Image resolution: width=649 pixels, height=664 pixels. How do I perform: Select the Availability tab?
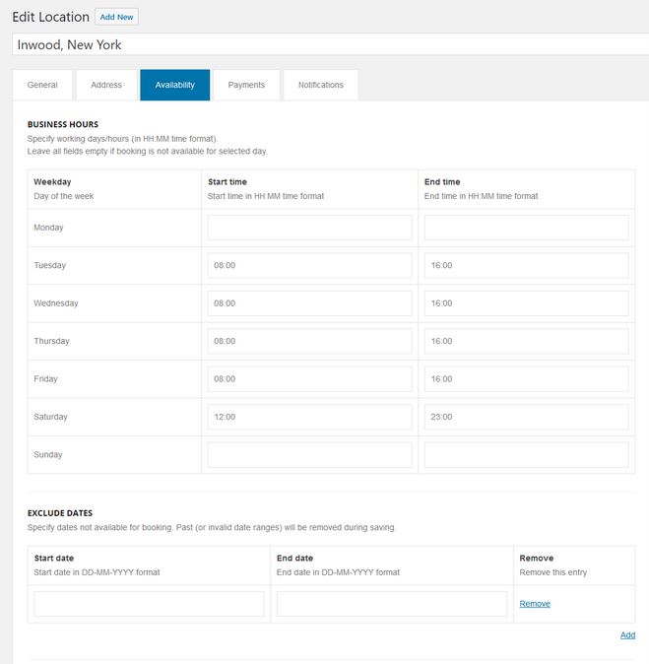click(175, 85)
